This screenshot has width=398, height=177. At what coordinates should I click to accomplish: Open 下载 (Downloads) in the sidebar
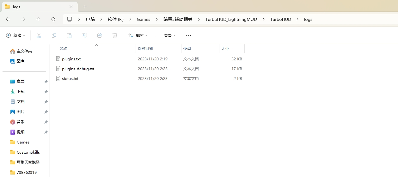21,91
